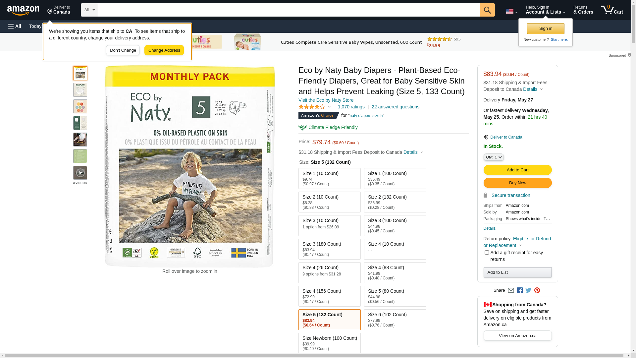Share product on Pinterest
636x358 pixels.
click(537, 290)
